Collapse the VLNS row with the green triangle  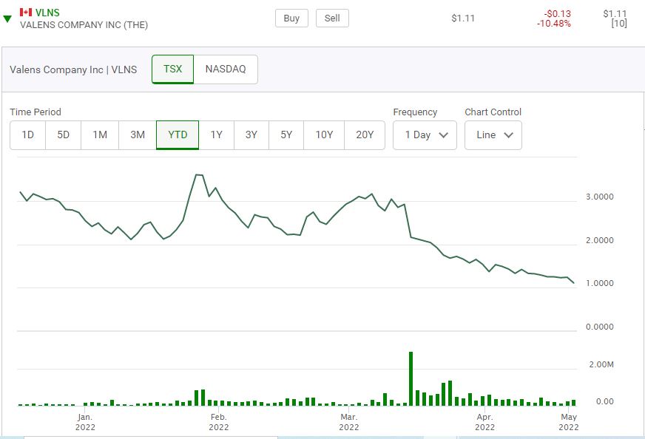pyautogui.click(x=7, y=19)
